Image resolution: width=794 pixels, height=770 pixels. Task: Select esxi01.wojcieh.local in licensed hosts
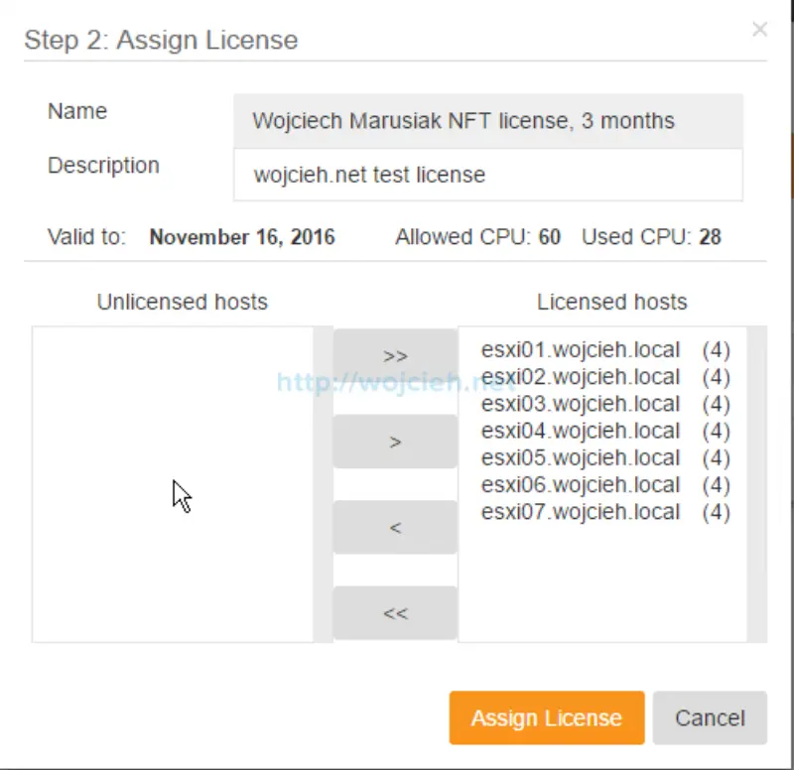[582, 350]
